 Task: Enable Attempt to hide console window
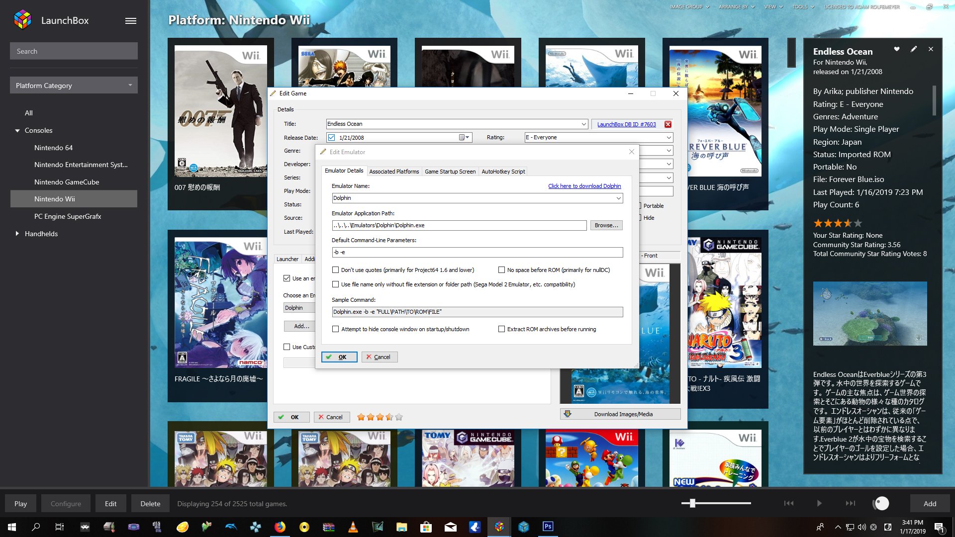(x=336, y=329)
